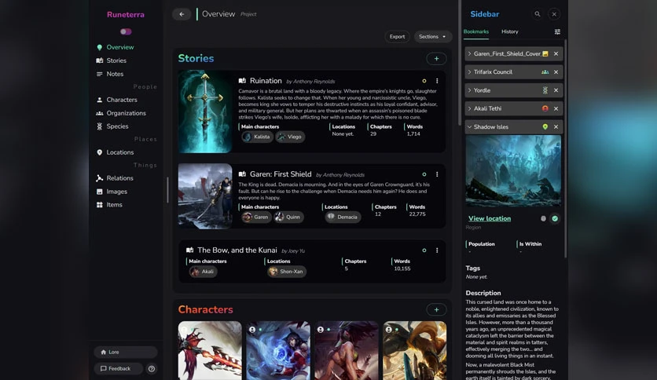Click the Lore home button
Viewport: 657px width, 380px height.
(x=125, y=352)
